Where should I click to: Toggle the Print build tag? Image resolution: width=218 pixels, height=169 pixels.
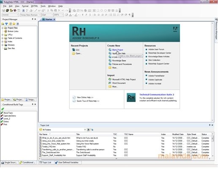(4, 124)
